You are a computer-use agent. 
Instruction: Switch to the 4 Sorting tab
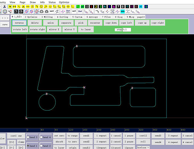tap(62, 17)
